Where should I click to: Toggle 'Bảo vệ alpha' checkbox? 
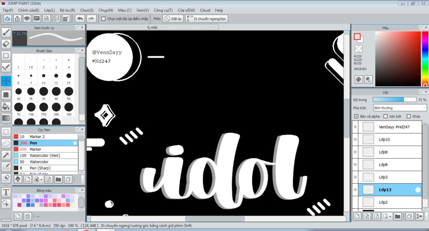pos(356,116)
